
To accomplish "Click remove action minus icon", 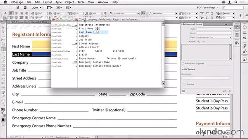I will tap(203, 41).
